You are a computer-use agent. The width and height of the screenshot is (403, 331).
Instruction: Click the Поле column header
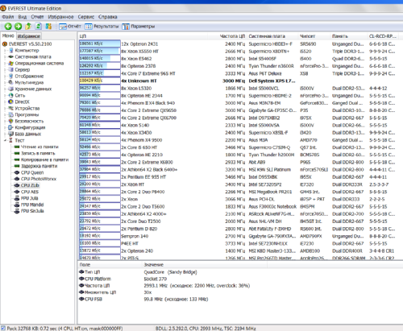coord(110,265)
